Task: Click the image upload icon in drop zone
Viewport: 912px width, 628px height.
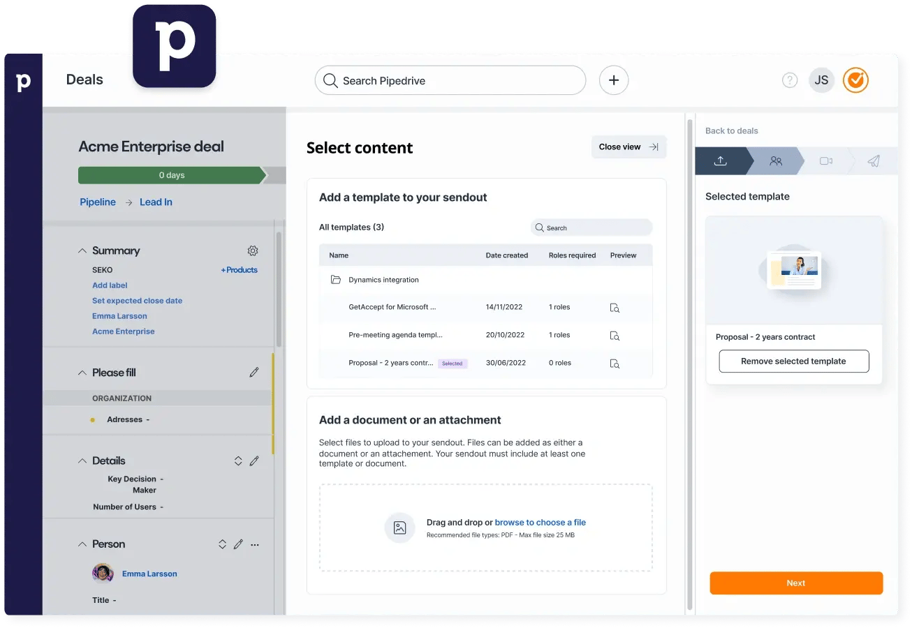Action: coord(399,528)
